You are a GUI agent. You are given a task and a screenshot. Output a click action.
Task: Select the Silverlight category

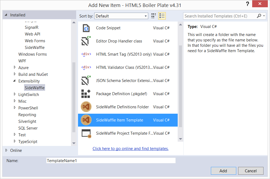point(27,121)
